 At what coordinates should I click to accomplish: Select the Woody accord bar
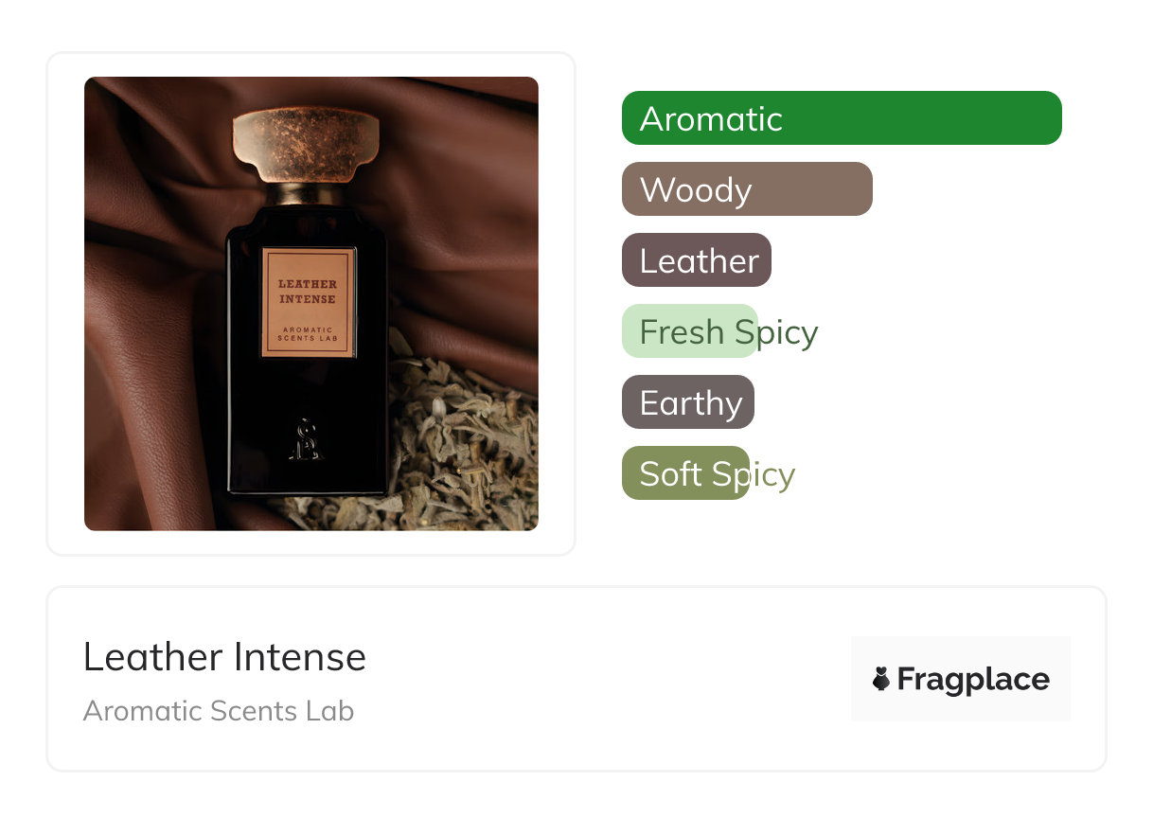pos(747,189)
